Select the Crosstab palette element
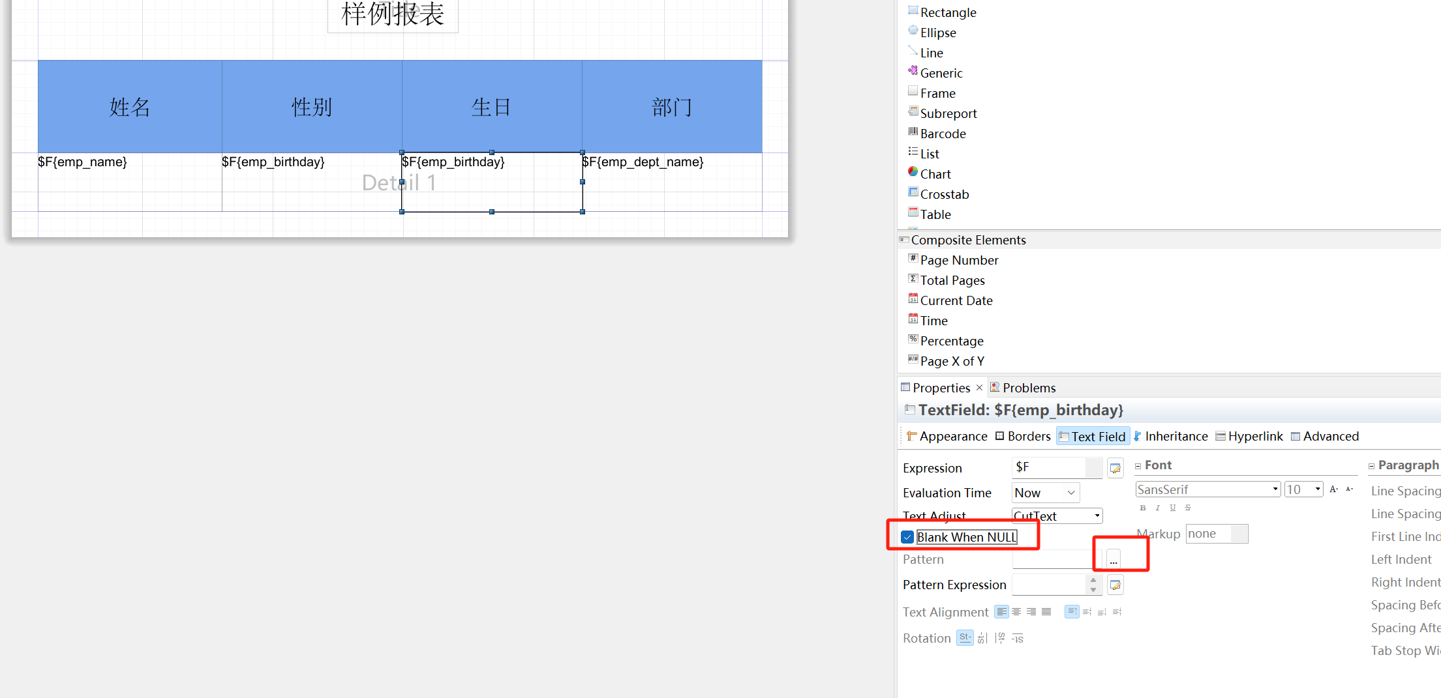The width and height of the screenshot is (1441, 698). (944, 194)
